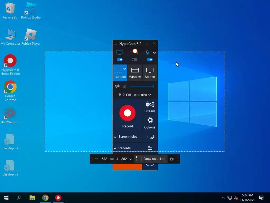Show hidden system tray icons
Image resolution: width=270 pixels, height=203 pixels.
[x=223, y=198]
